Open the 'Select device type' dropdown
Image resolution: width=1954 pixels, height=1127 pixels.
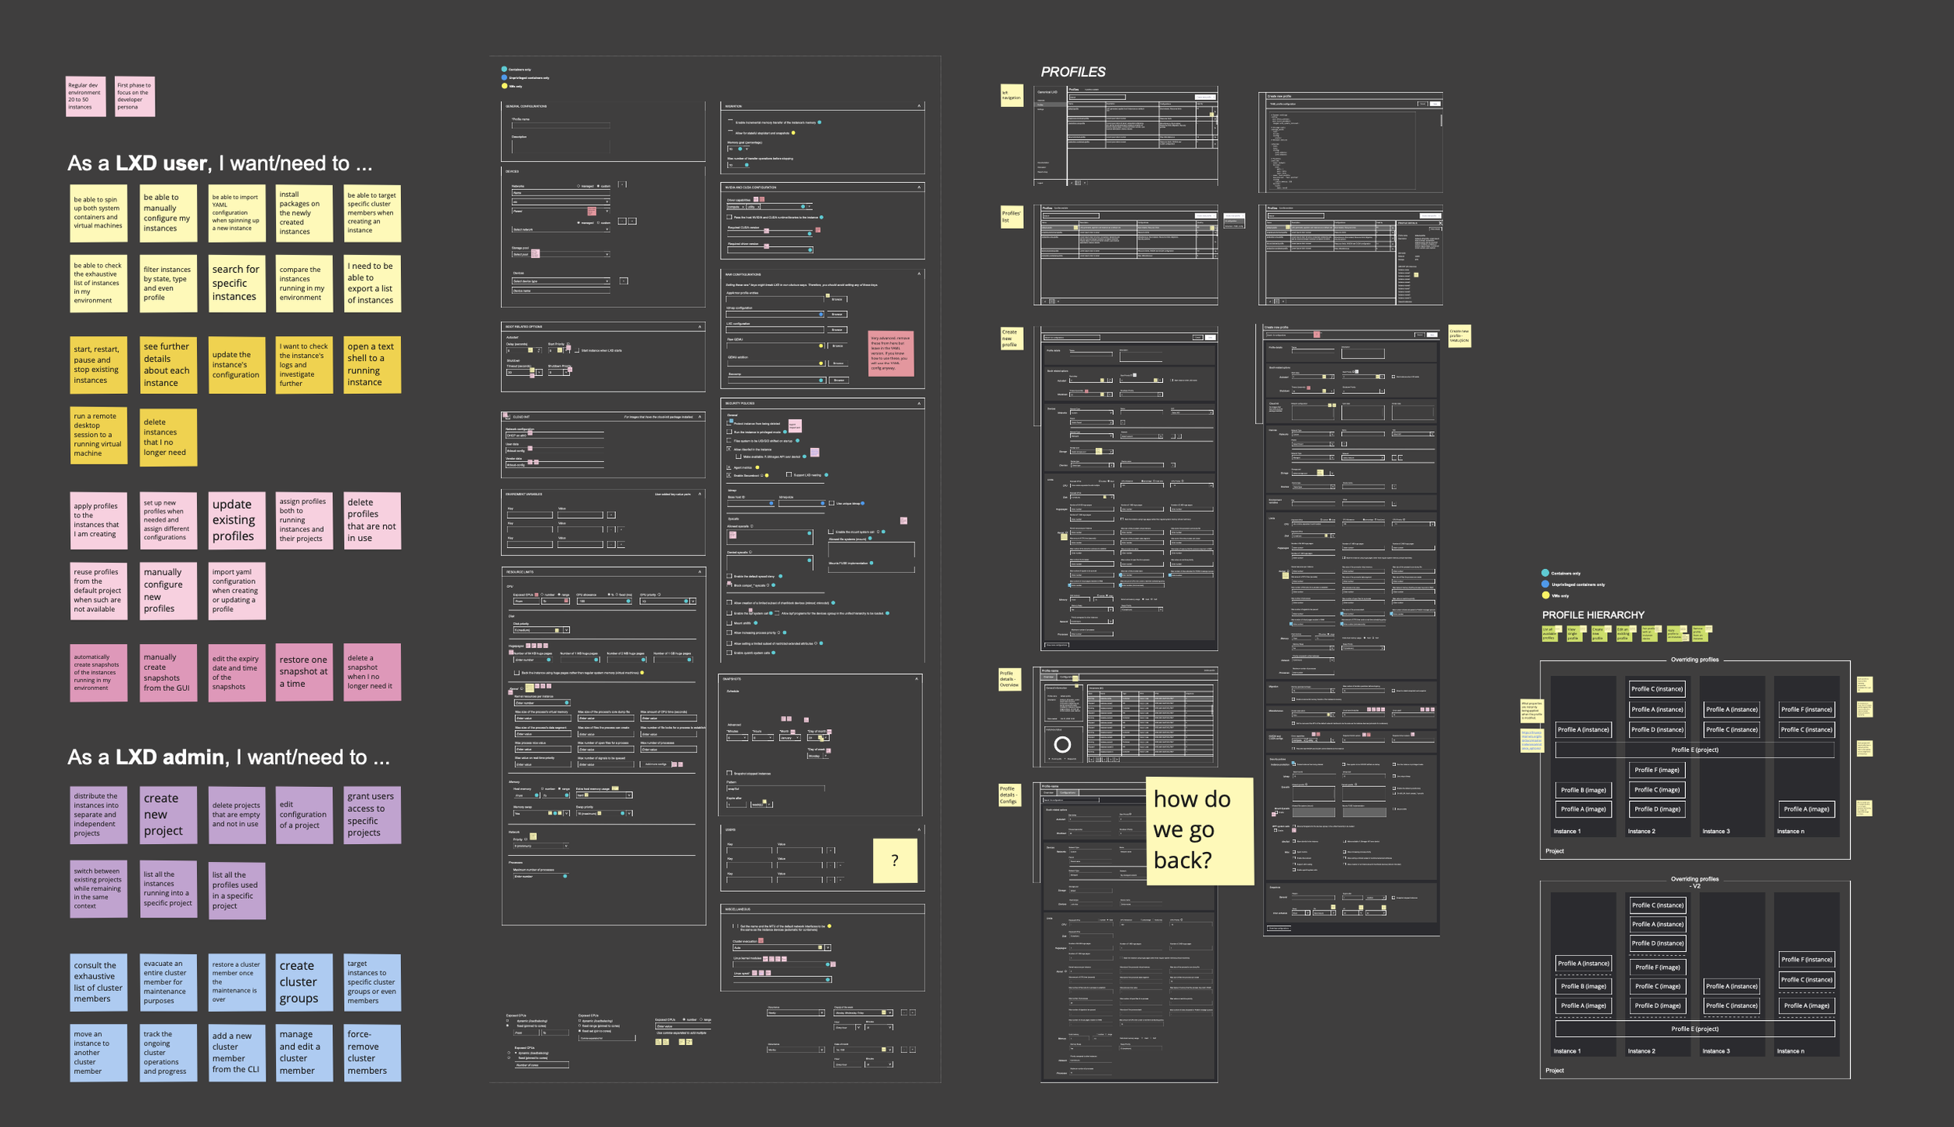[x=560, y=281]
